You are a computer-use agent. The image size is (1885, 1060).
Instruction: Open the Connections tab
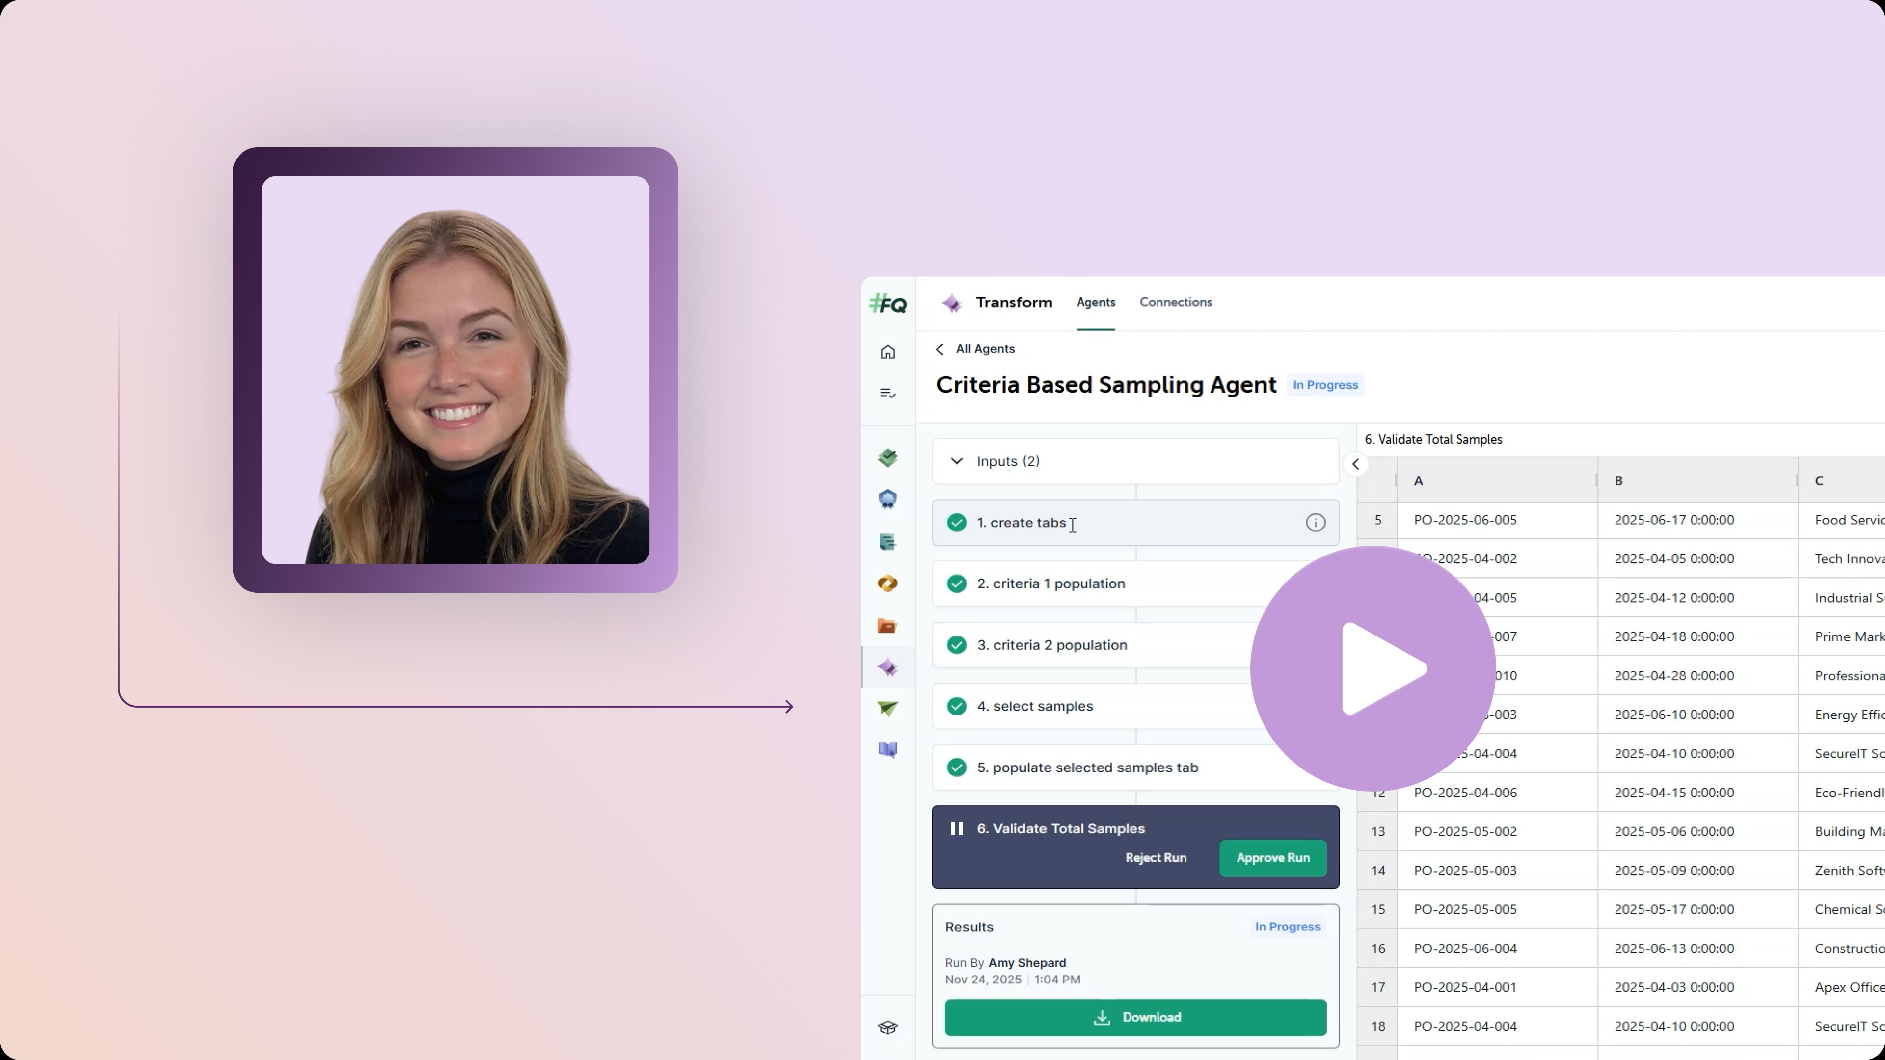(x=1175, y=302)
